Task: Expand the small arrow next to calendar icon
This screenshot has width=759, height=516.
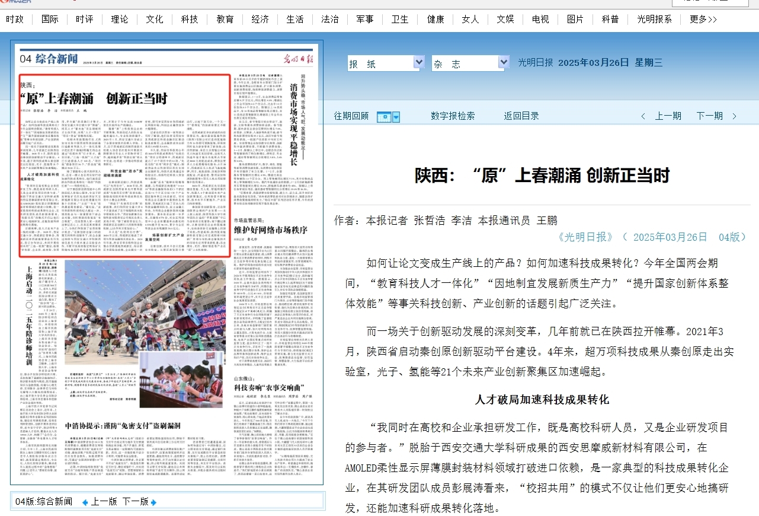Action: coord(396,117)
